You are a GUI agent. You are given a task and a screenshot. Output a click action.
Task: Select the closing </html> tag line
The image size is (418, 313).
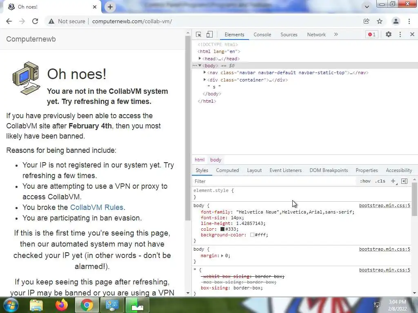pos(207,101)
